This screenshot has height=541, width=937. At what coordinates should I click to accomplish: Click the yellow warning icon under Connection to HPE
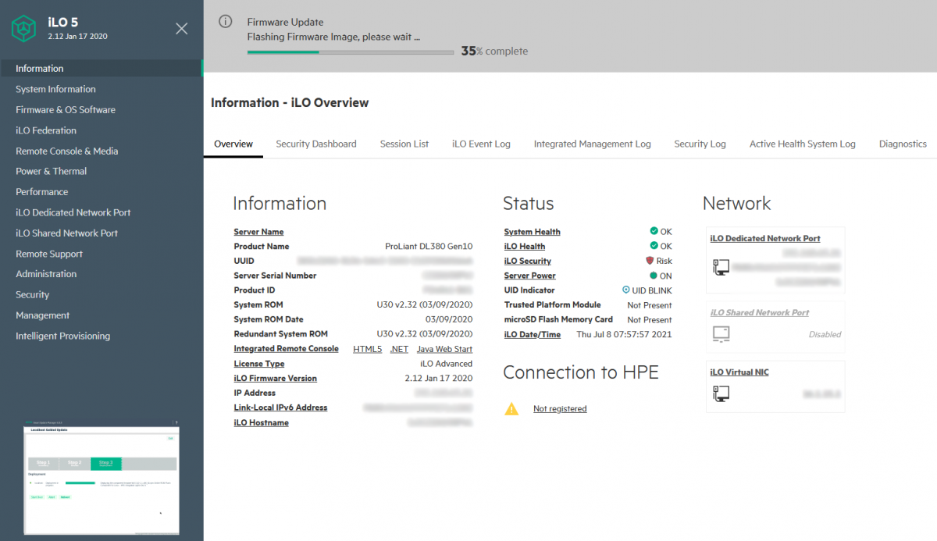(x=511, y=408)
